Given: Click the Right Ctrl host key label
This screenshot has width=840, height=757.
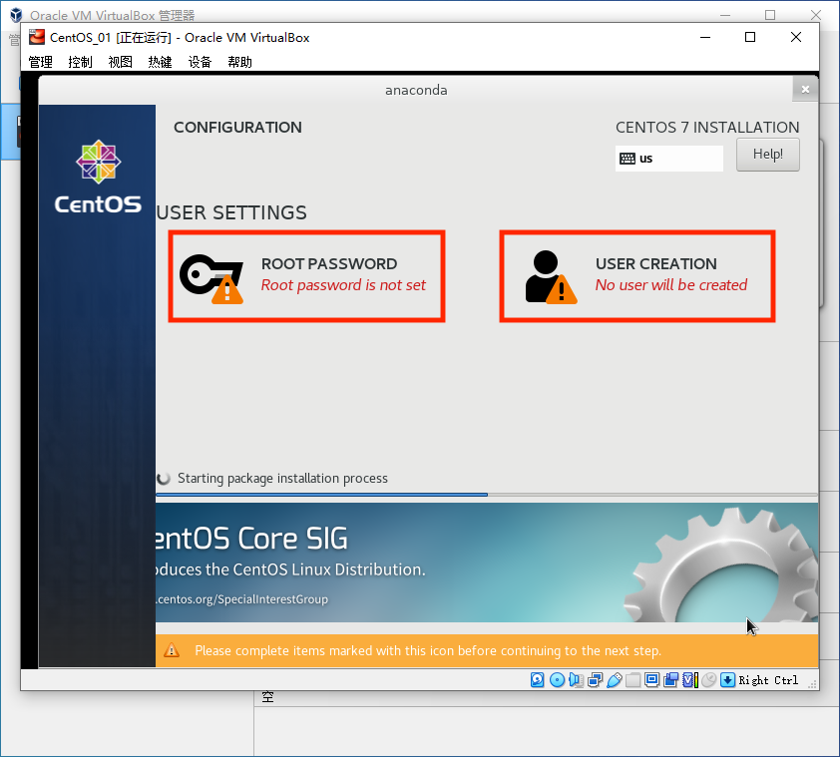Looking at the screenshot, I should point(768,680).
